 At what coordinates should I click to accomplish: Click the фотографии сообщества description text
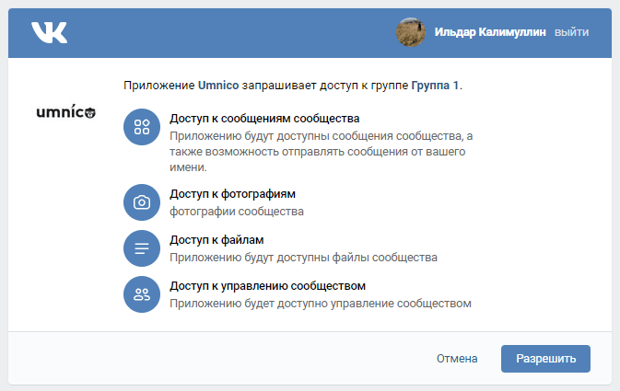[237, 212]
